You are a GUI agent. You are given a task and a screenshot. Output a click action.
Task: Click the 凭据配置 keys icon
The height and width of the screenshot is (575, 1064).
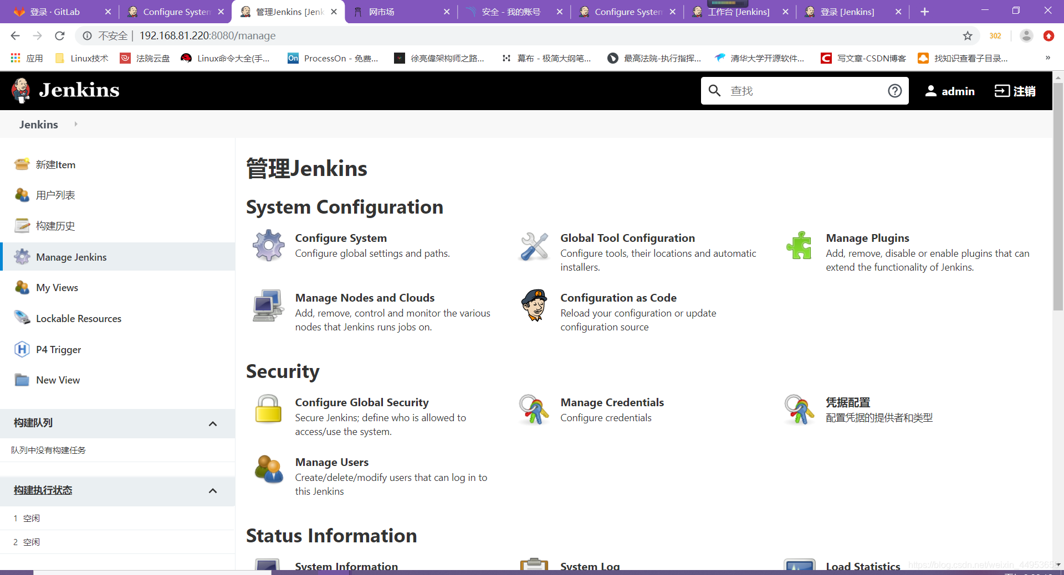click(799, 410)
